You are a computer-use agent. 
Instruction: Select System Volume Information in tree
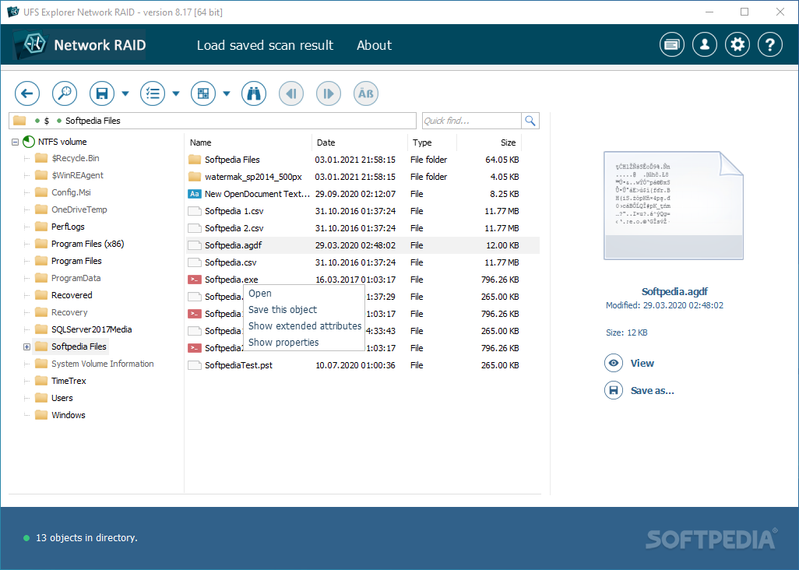(x=103, y=364)
